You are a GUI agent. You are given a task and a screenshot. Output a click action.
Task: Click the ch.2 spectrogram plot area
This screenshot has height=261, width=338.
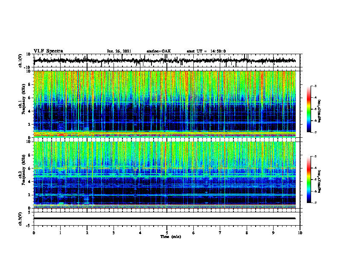pos(165,175)
